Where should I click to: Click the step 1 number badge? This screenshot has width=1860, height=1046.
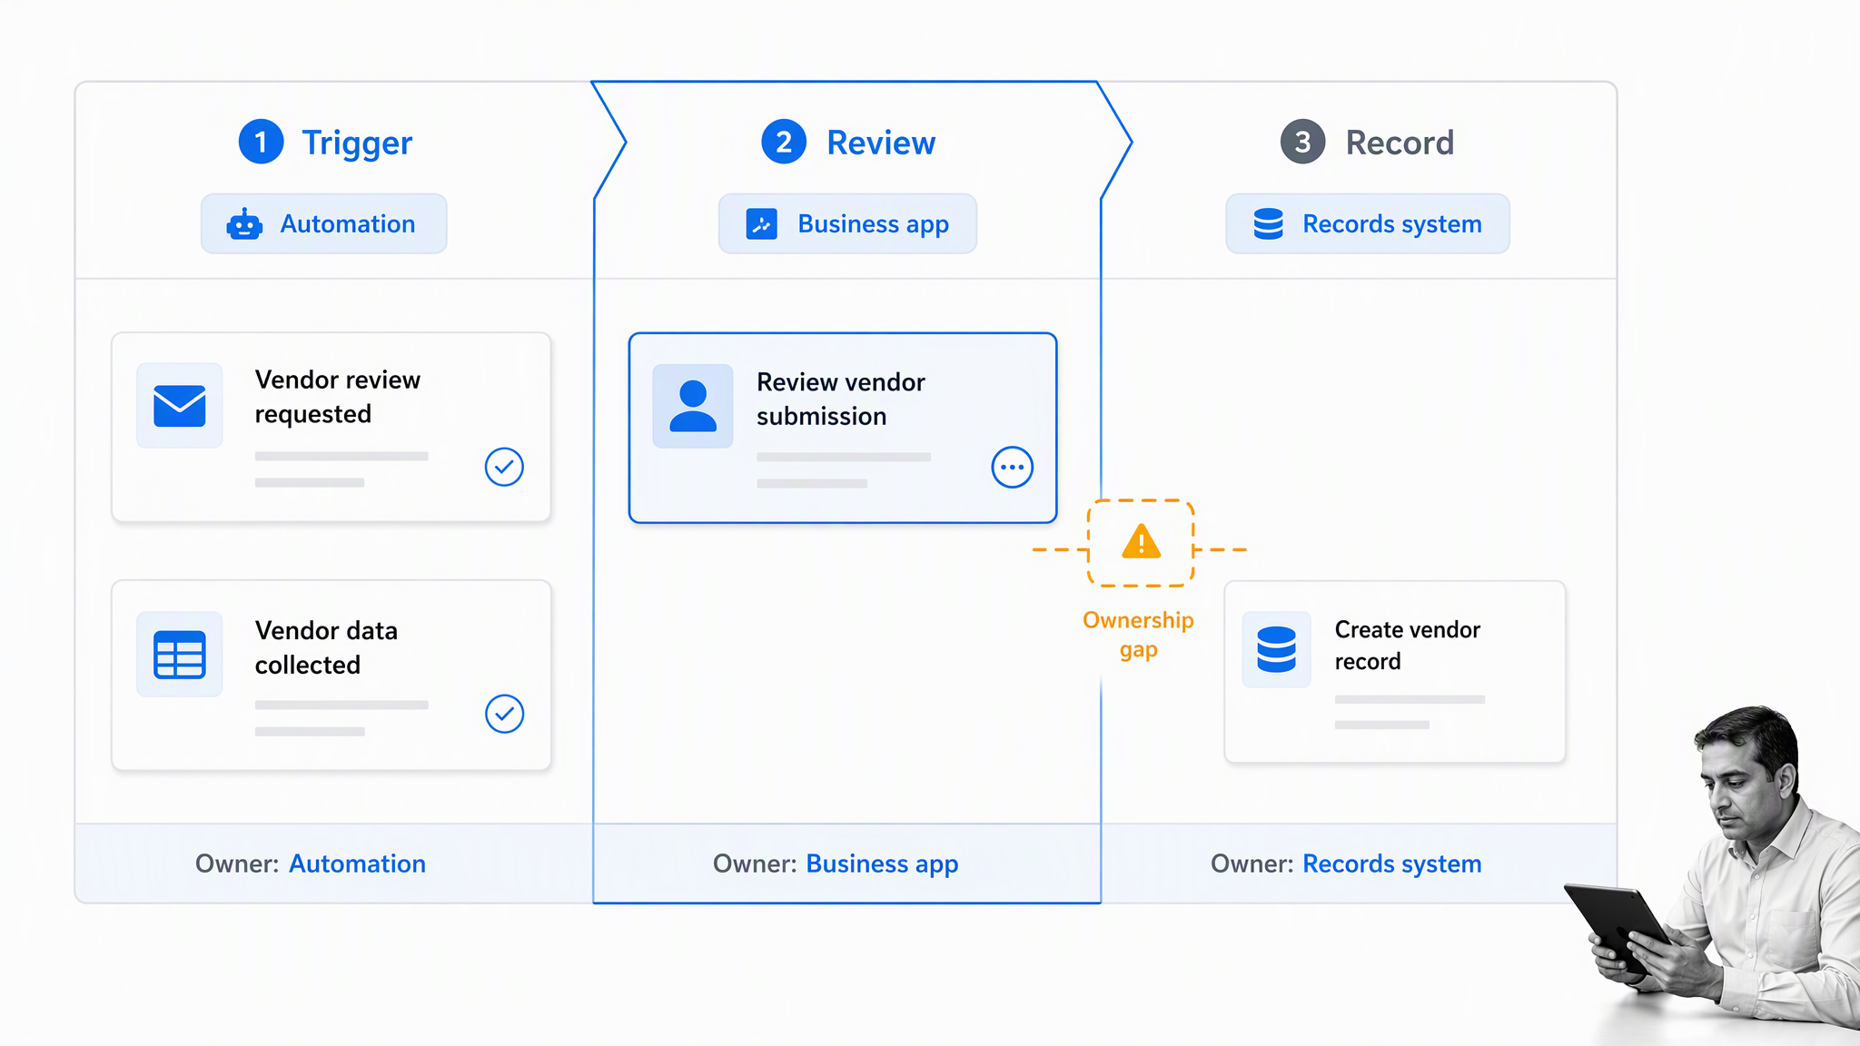pyautogui.click(x=261, y=142)
